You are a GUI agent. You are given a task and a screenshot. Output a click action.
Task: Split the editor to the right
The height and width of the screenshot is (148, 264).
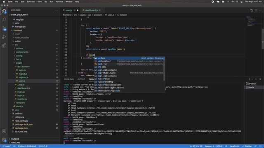[256, 10]
